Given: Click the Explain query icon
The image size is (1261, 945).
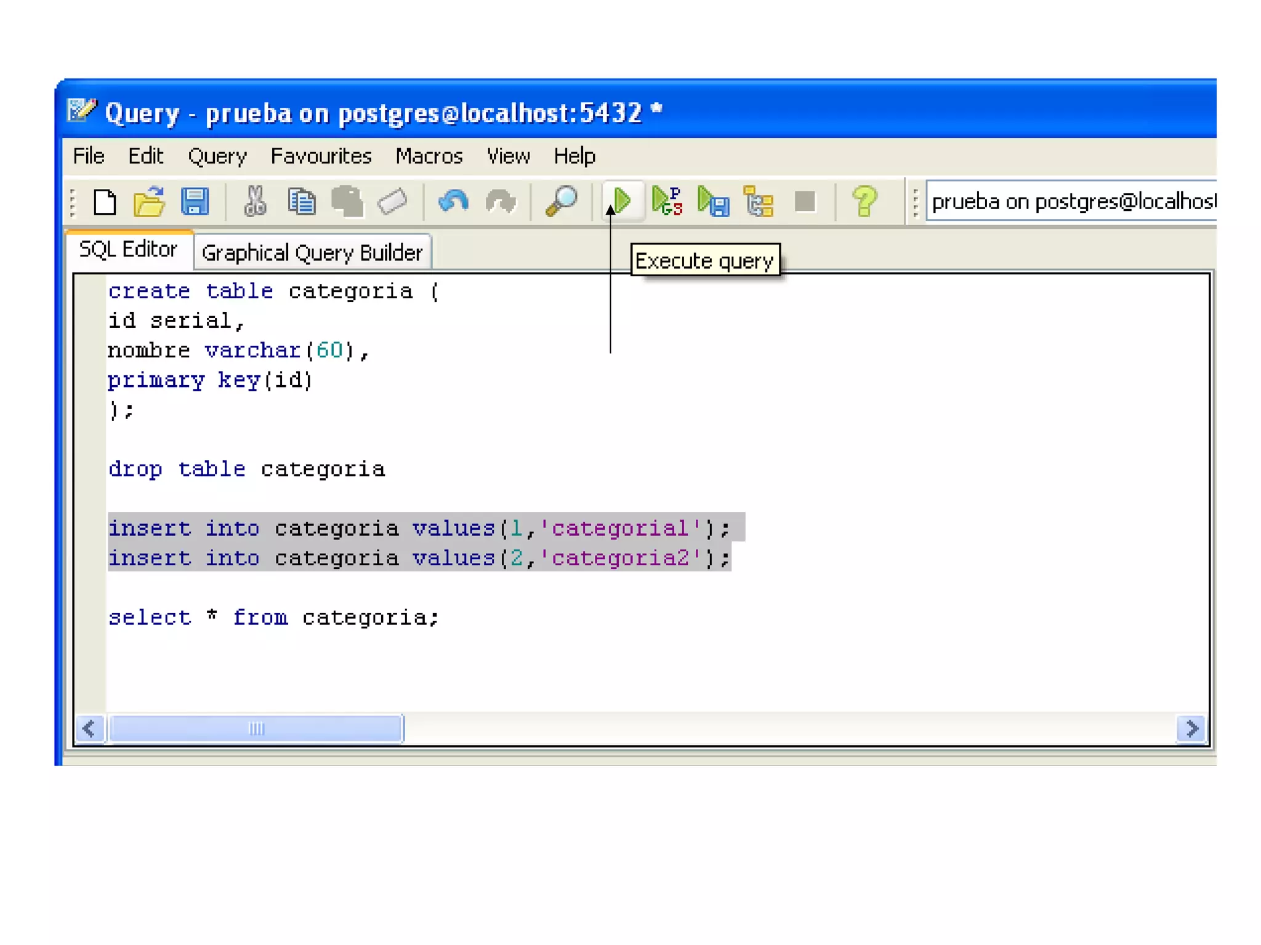Looking at the screenshot, I should 759,202.
